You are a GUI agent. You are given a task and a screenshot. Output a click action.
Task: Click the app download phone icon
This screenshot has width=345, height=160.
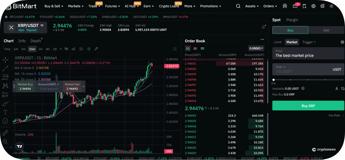(304, 6)
